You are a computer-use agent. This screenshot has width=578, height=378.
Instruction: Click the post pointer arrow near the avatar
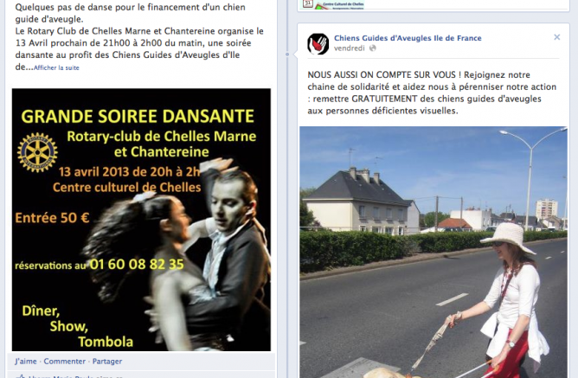click(295, 54)
